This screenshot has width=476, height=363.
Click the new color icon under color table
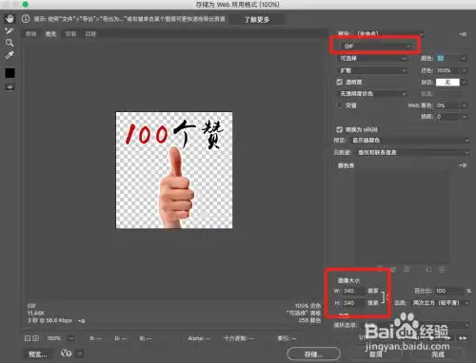point(428,270)
